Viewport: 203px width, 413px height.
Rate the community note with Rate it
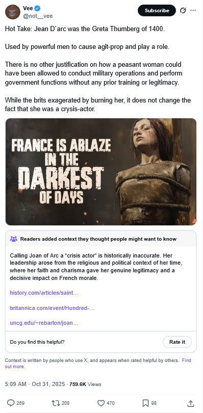click(x=177, y=342)
